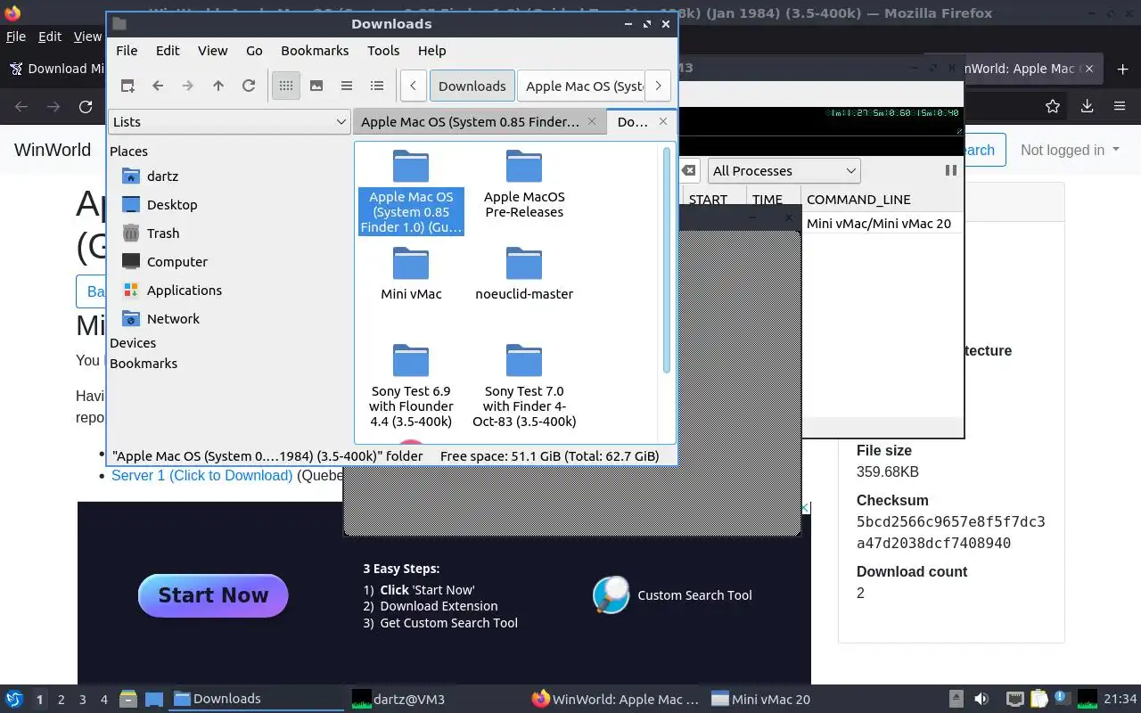Open Firefox hamburger application menu
The image size is (1141, 713).
pos(1120,106)
